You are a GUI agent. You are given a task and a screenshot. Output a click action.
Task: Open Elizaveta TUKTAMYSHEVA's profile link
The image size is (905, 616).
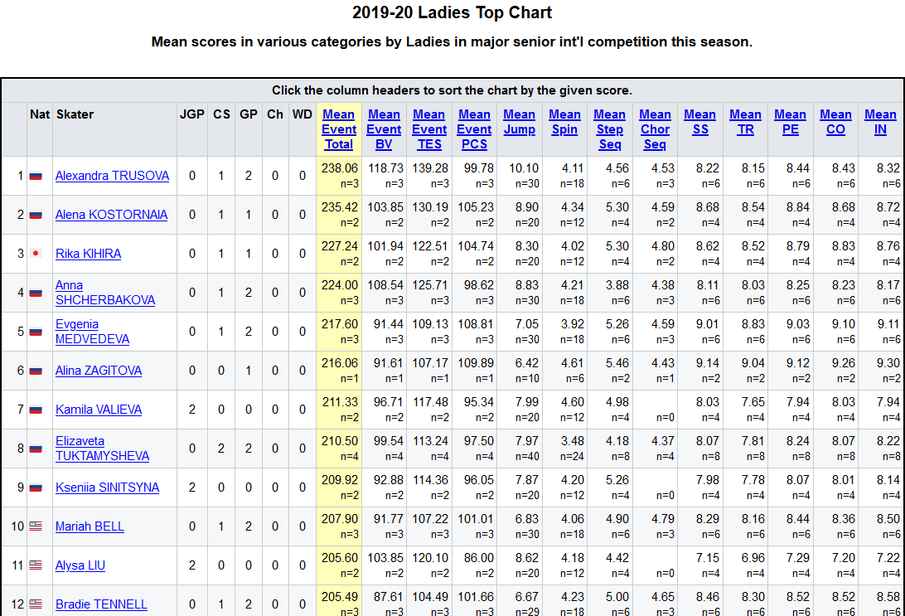(x=102, y=449)
